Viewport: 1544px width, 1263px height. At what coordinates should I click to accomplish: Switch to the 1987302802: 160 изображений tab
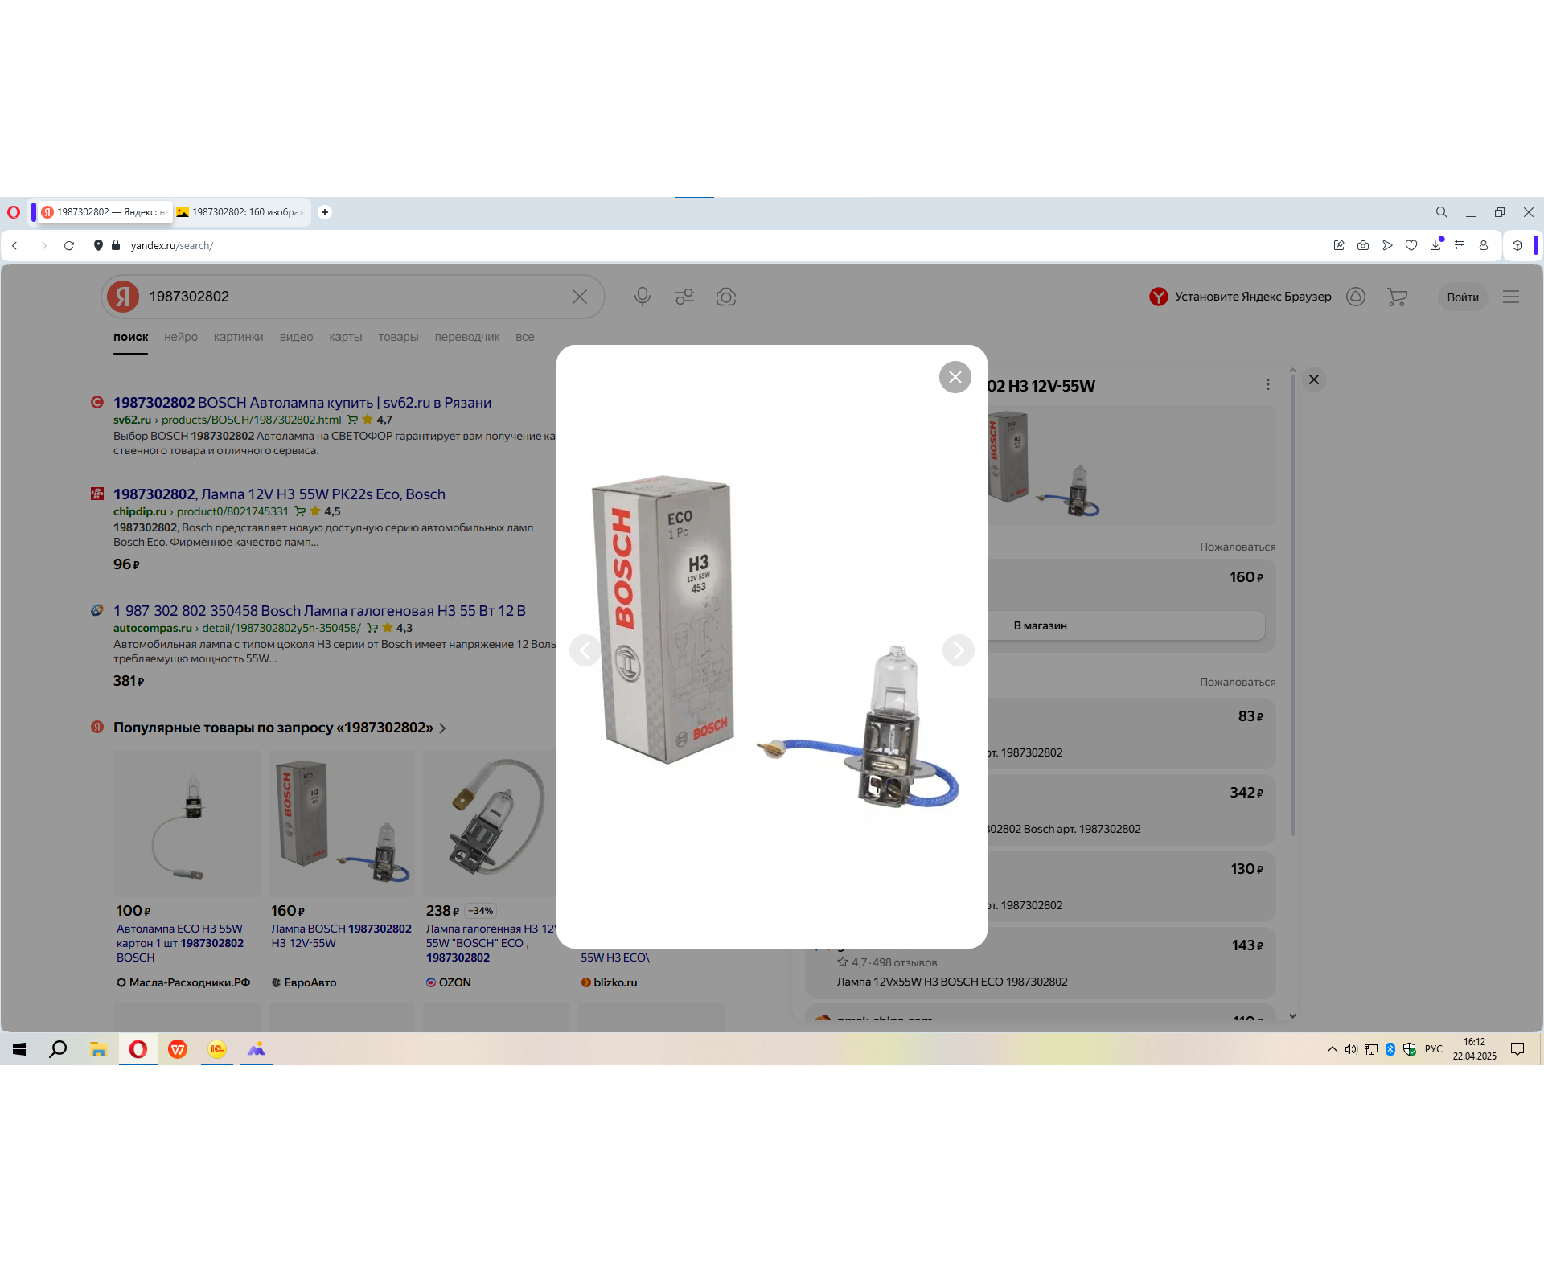pos(241,212)
